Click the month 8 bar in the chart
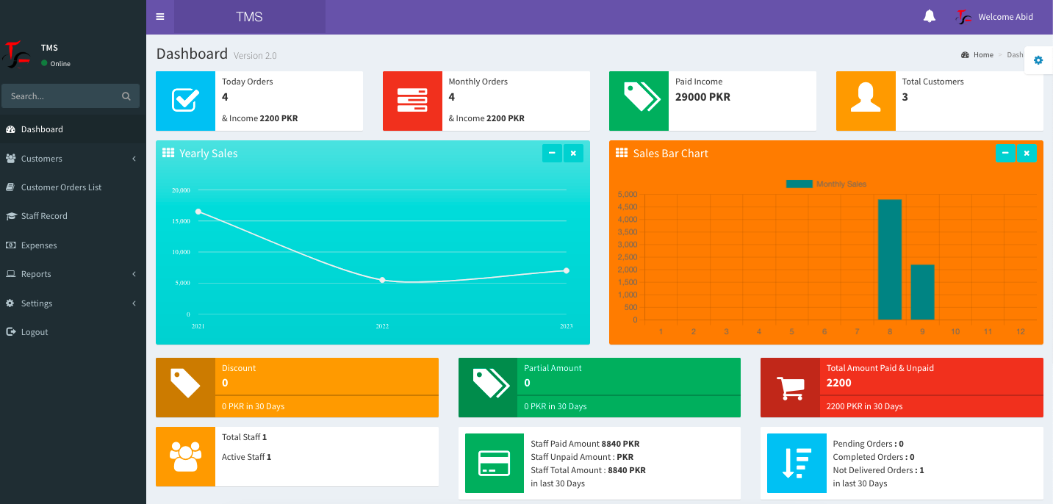The width and height of the screenshot is (1053, 504). 890,259
